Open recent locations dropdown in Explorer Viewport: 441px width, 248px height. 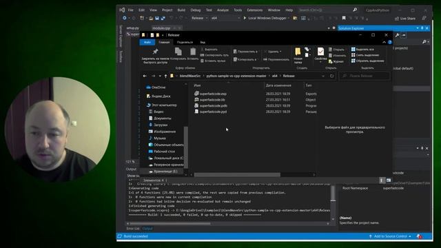pos(160,76)
